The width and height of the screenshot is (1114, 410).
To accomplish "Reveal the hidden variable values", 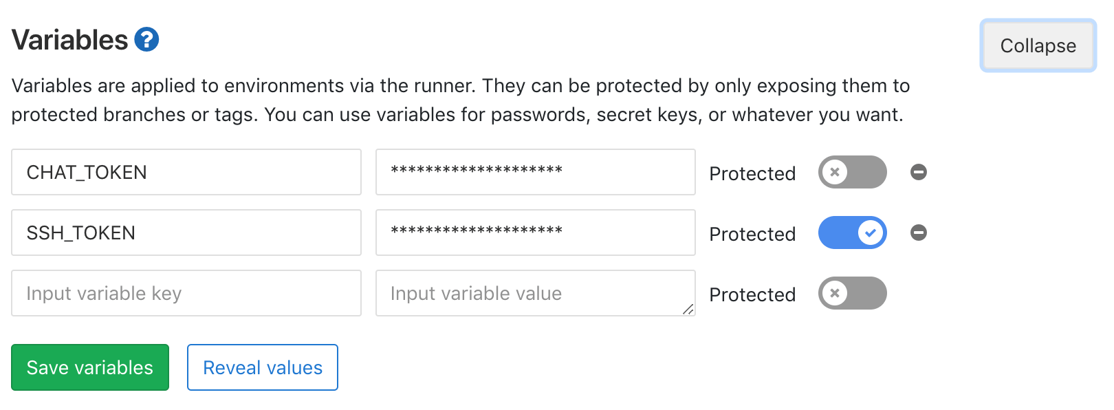I will click(263, 367).
